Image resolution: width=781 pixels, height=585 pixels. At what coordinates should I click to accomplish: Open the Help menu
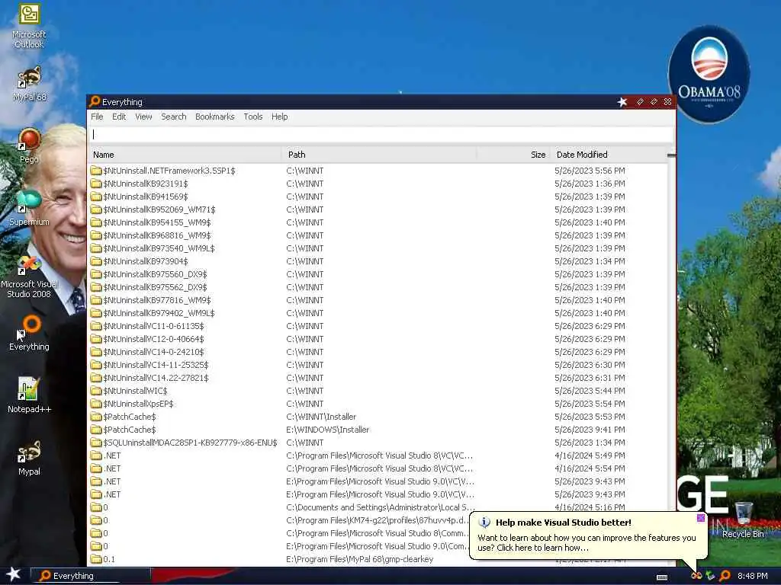279,117
